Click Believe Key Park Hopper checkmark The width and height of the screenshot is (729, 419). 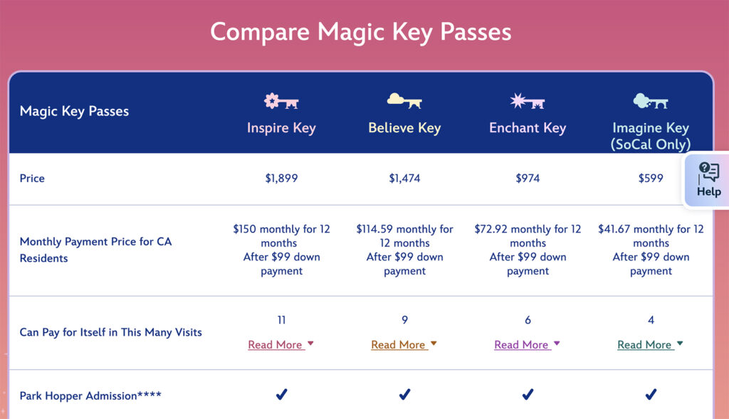click(404, 394)
